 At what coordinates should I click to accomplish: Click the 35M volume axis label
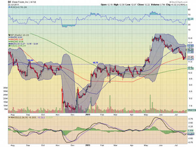[x=5, y=88]
